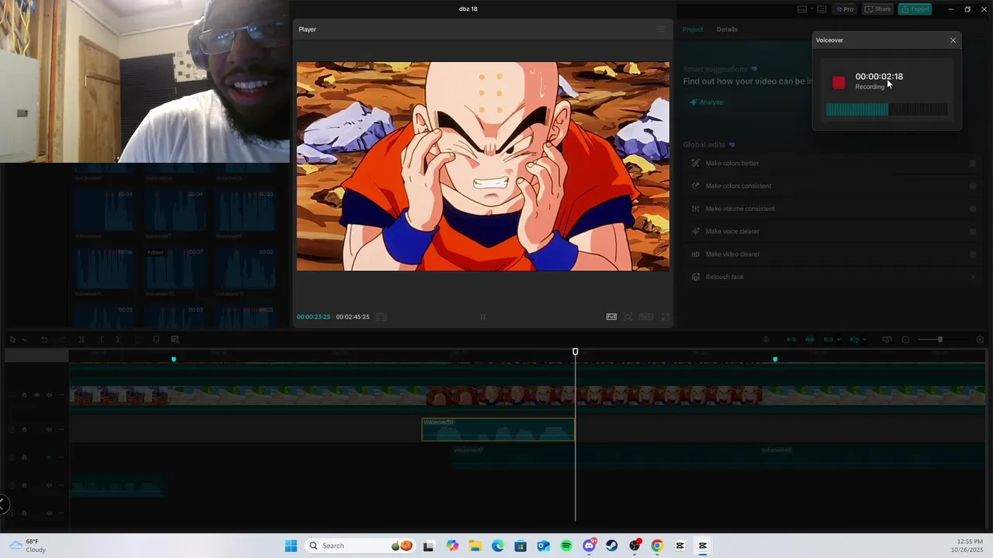993x558 pixels.
Task: Click the microphone record icon in timeline toolbar
Action: (766, 339)
